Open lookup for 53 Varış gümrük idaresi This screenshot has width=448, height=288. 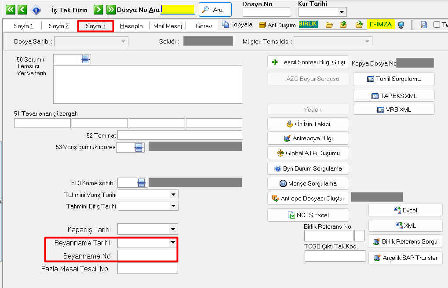pos(139,147)
